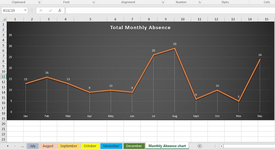Show hidden sheet tabs ellipsis
Viewport: 275px width, 150px height.
point(23,146)
